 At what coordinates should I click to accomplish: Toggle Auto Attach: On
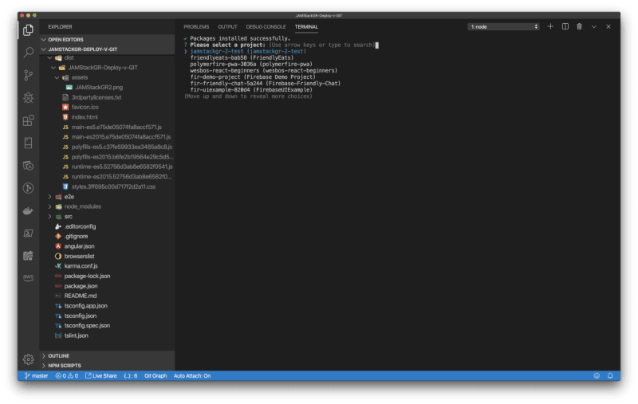tap(192, 376)
